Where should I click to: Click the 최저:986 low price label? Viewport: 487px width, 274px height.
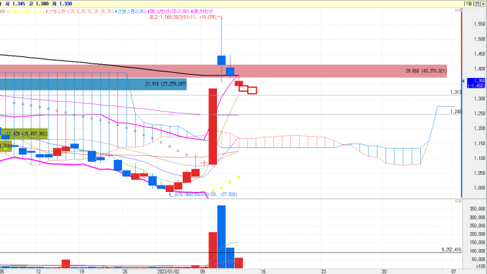pos(206,195)
